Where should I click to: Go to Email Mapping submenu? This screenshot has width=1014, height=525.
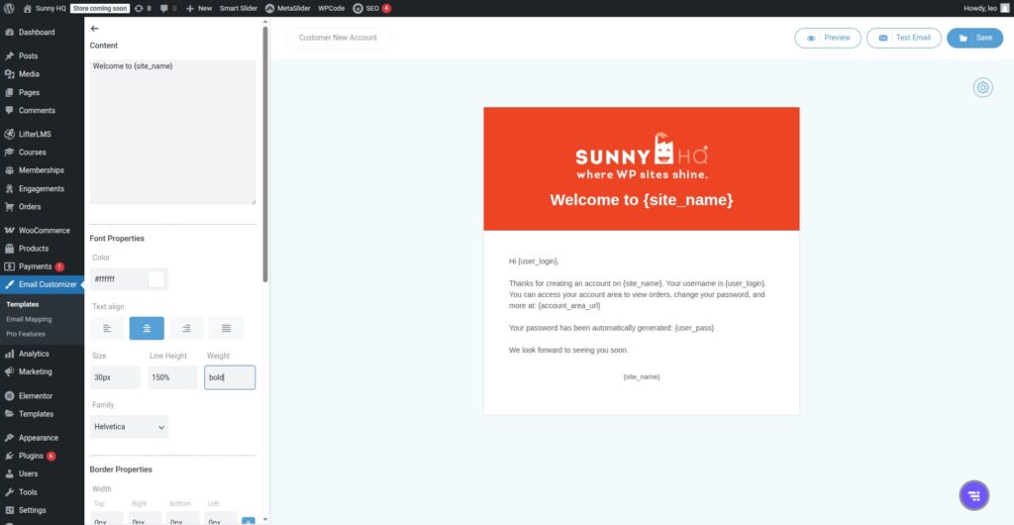point(29,319)
